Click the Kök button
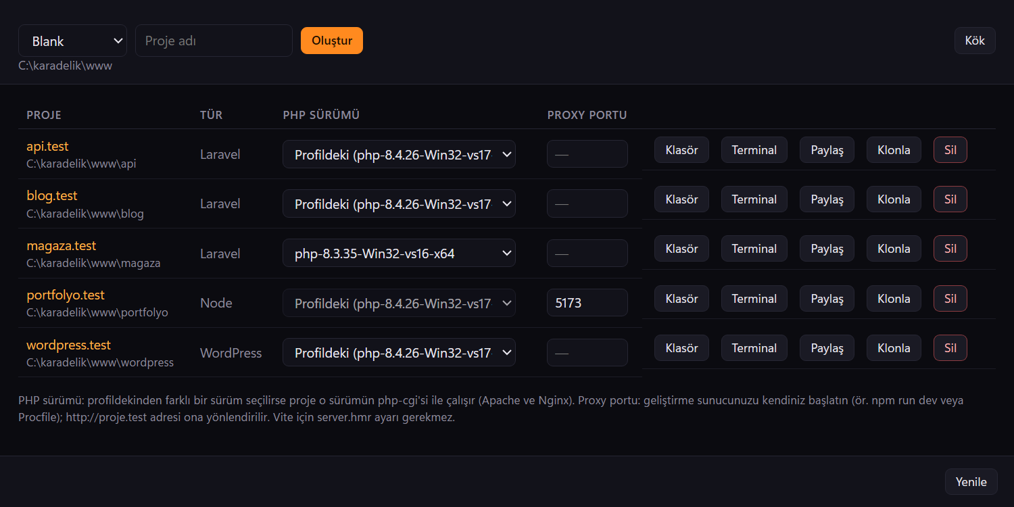The height and width of the screenshot is (507, 1014). (x=975, y=41)
